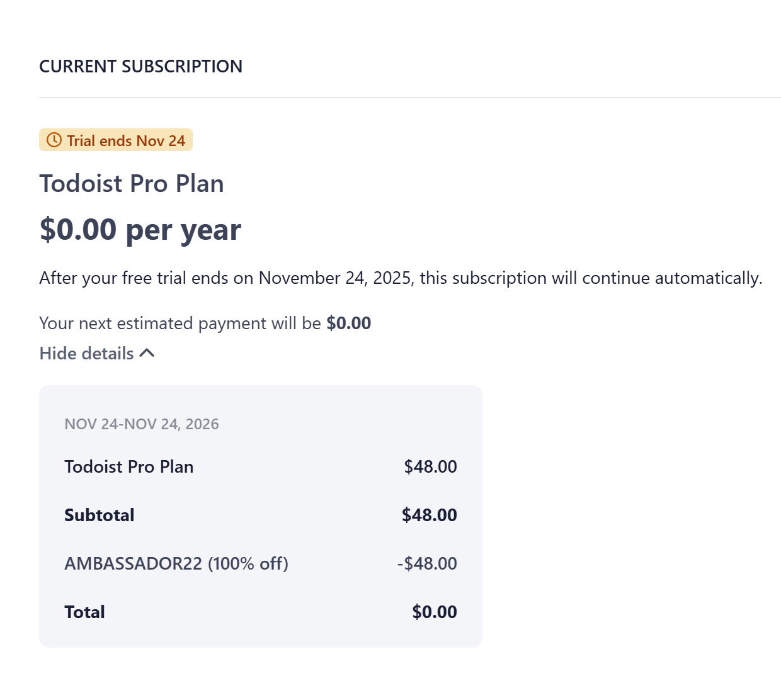Image resolution: width=781 pixels, height=681 pixels.
Task: Click the AMBASSADOR22 (100% off) coupon line
Action: (x=176, y=563)
